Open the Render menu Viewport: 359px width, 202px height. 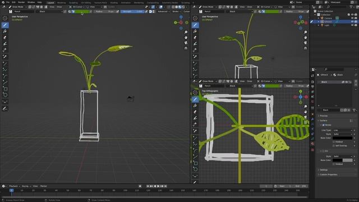(21, 2)
